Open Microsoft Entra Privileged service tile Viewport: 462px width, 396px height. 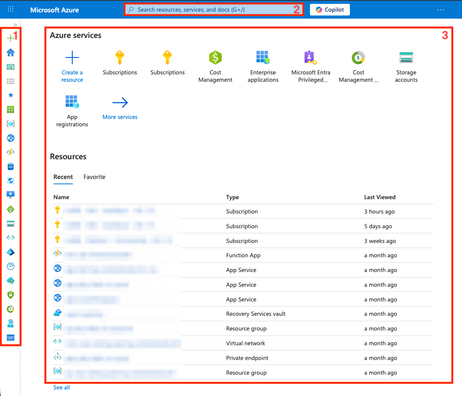(311, 65)
